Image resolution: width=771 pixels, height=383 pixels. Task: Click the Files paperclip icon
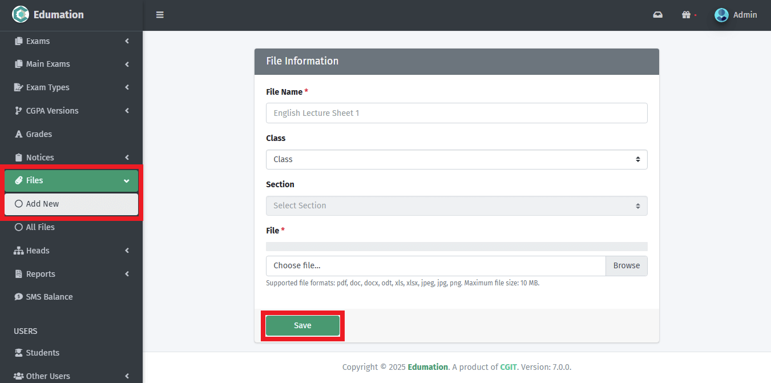[x=19, y=180]
